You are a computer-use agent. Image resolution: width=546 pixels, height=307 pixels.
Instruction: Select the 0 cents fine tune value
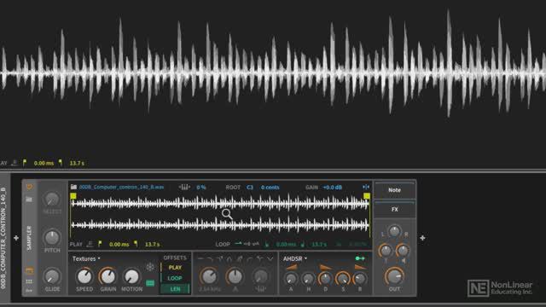click(270, 188)
